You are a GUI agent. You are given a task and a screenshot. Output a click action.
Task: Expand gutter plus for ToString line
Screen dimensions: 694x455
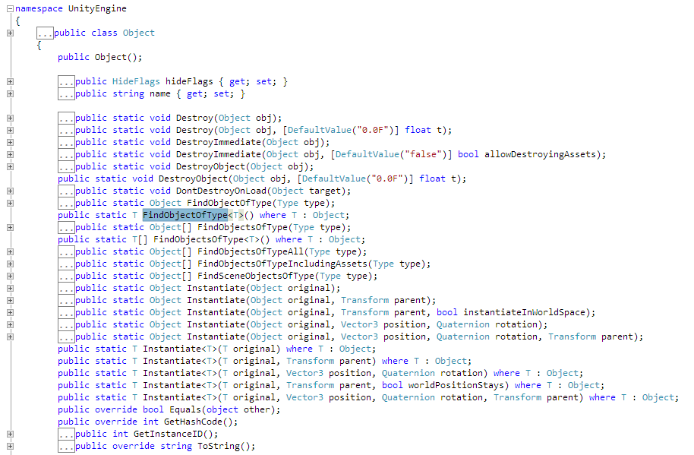coord(10,446)
